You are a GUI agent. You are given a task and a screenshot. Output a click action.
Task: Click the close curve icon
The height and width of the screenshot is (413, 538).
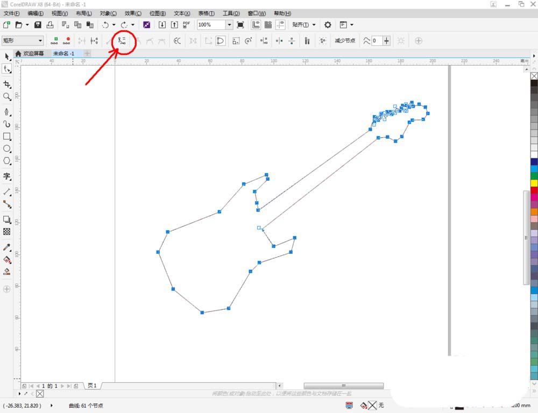coord(220,41)
